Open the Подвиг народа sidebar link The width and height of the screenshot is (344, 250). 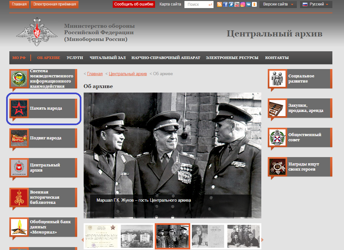46,138
